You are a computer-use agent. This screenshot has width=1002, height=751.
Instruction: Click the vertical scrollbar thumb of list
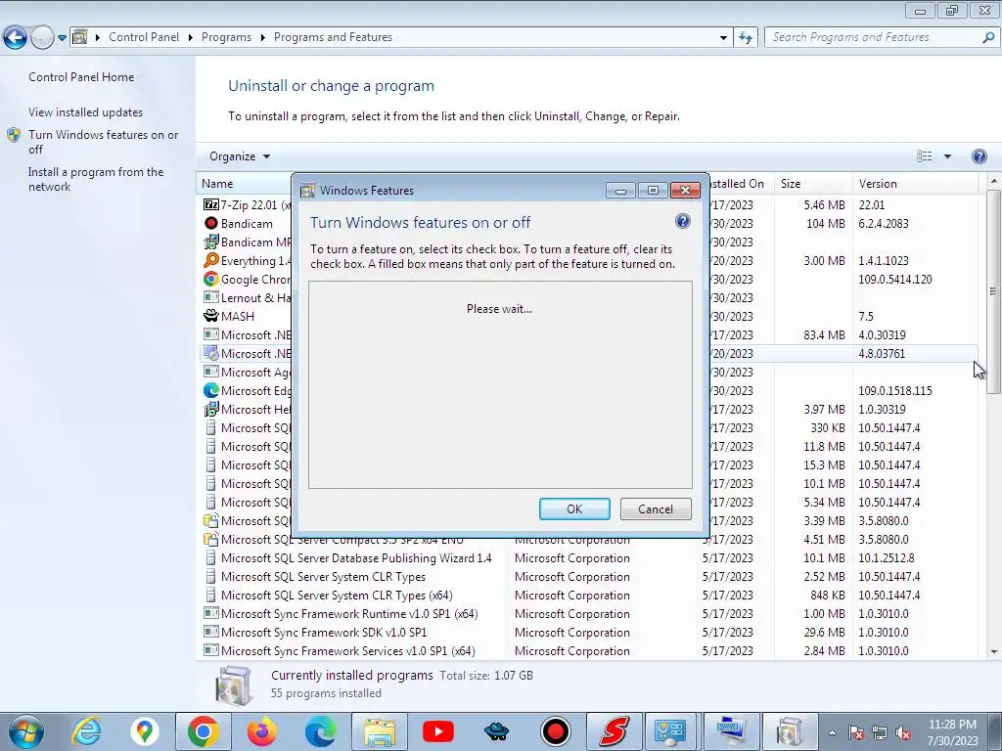pyautogui.click(x=994, y=291)
